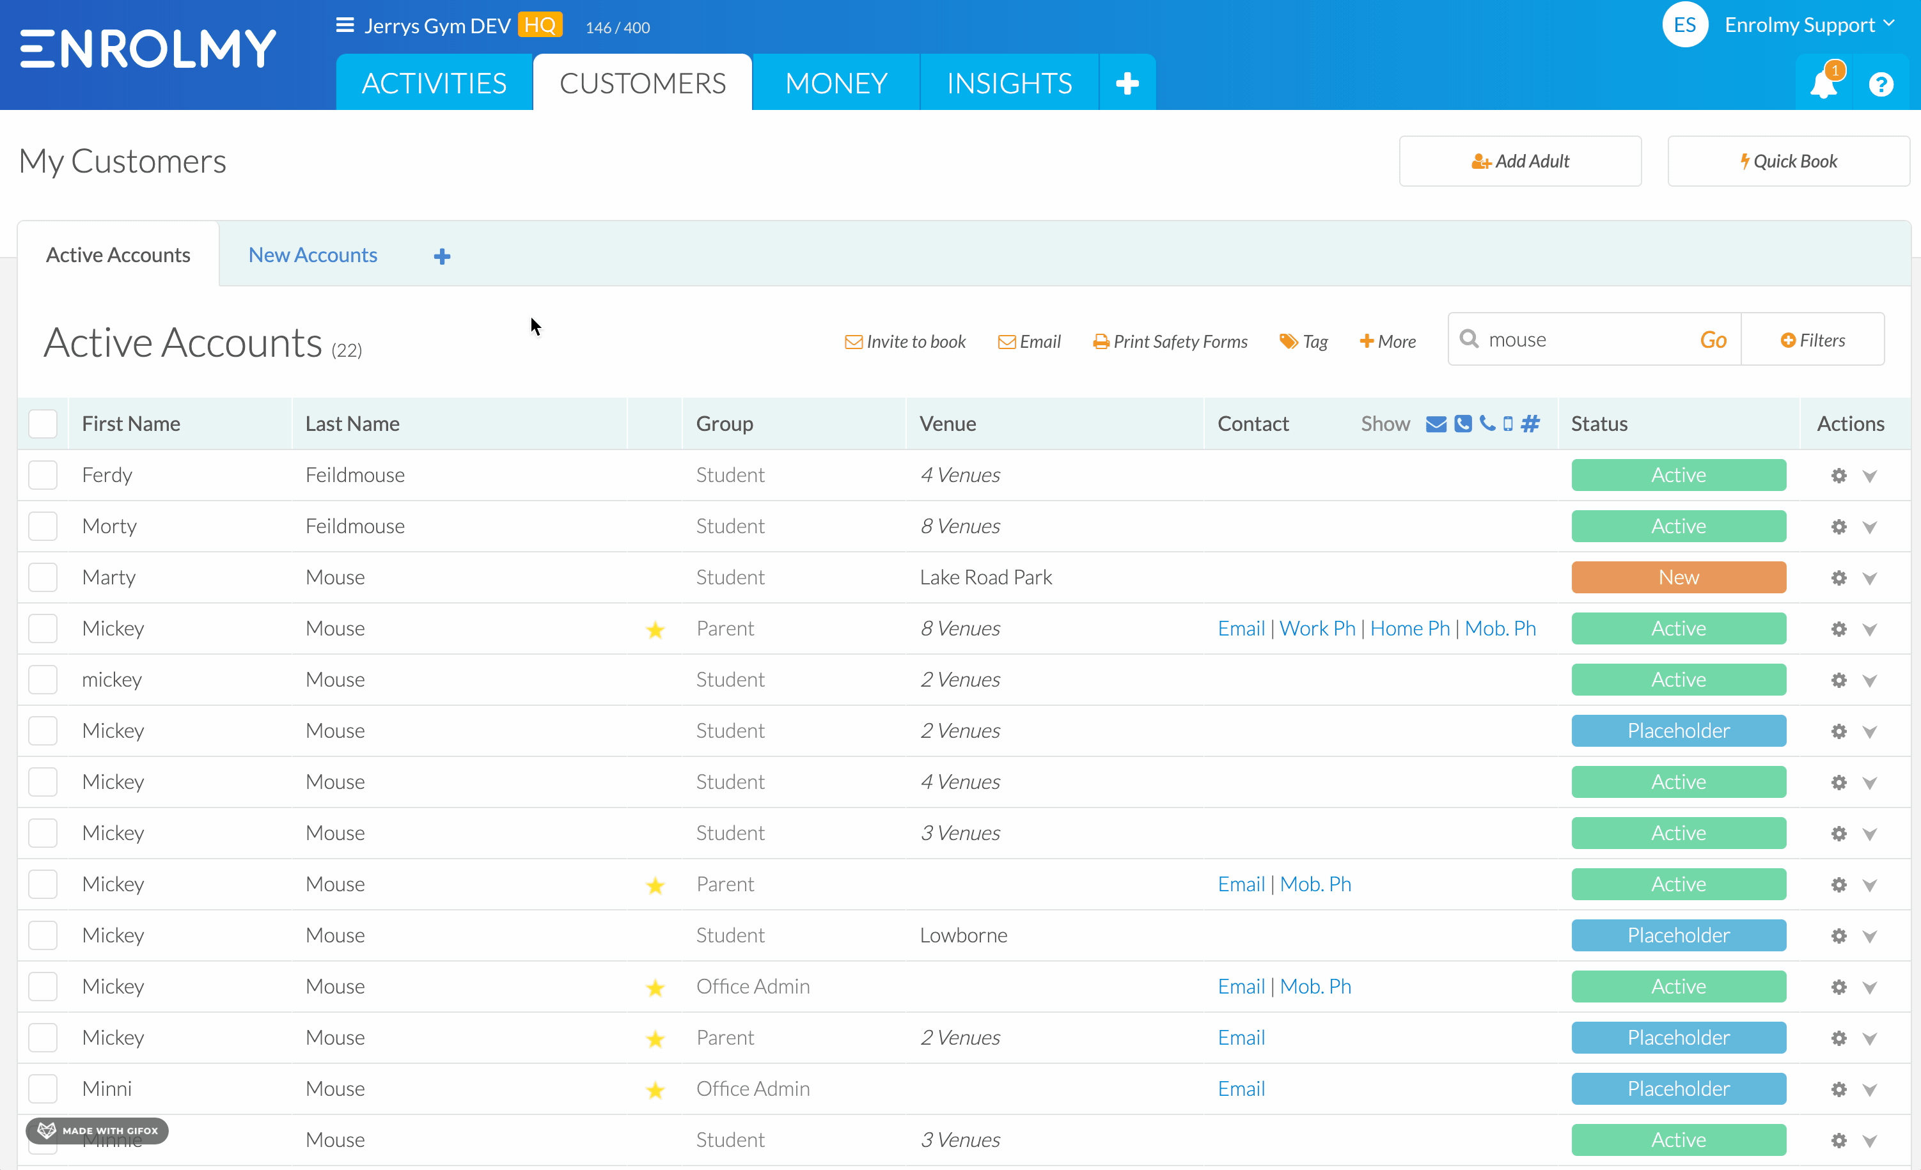1921x1170 pixels.
Task: Click the Enrolmy logo
Action: [x=147, y=49]
